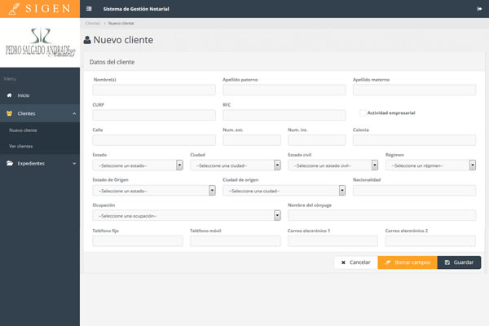Click the logout icon at top right
This screenshot has height=326, width=489.
tap(479, 8)
